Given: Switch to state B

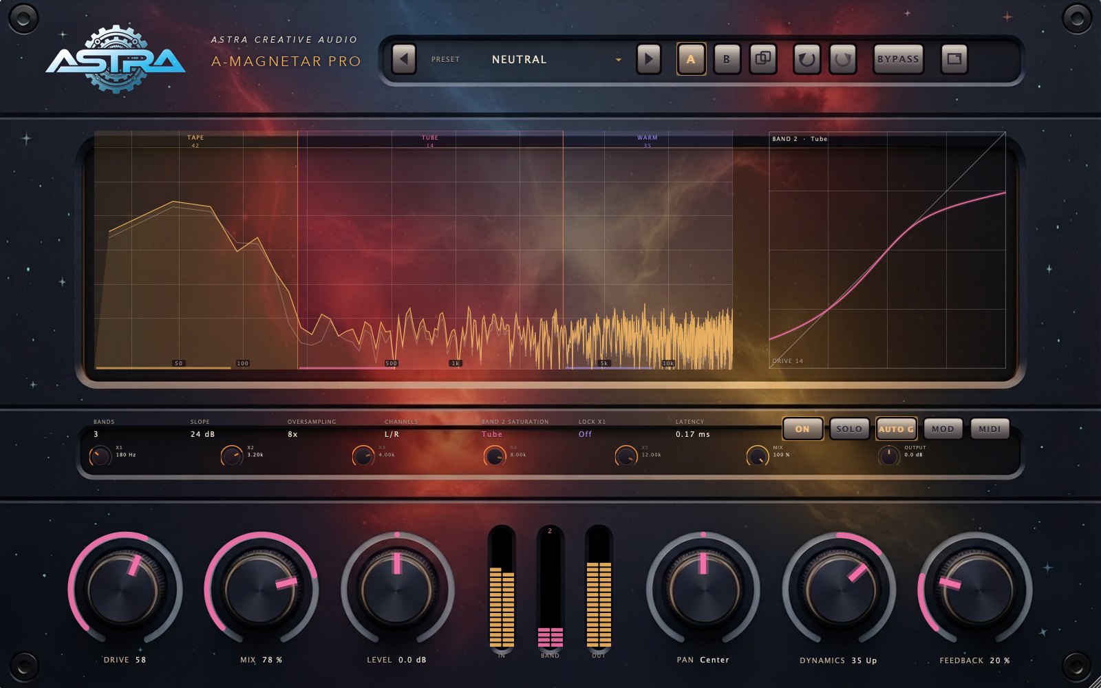Looking at the screenshot, I should tap(727, 59).
